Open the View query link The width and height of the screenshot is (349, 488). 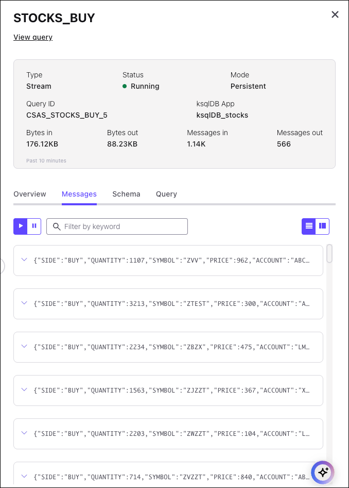33,37
